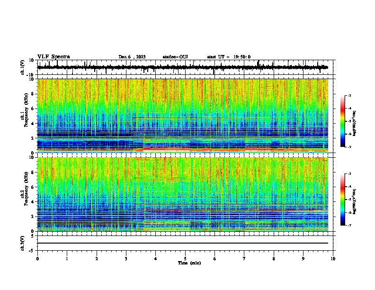Click the "station=OUI" header label
375x290 pixels.
(x=175, y=57)
